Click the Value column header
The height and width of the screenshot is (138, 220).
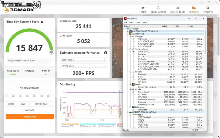click(x=168, y=26)
